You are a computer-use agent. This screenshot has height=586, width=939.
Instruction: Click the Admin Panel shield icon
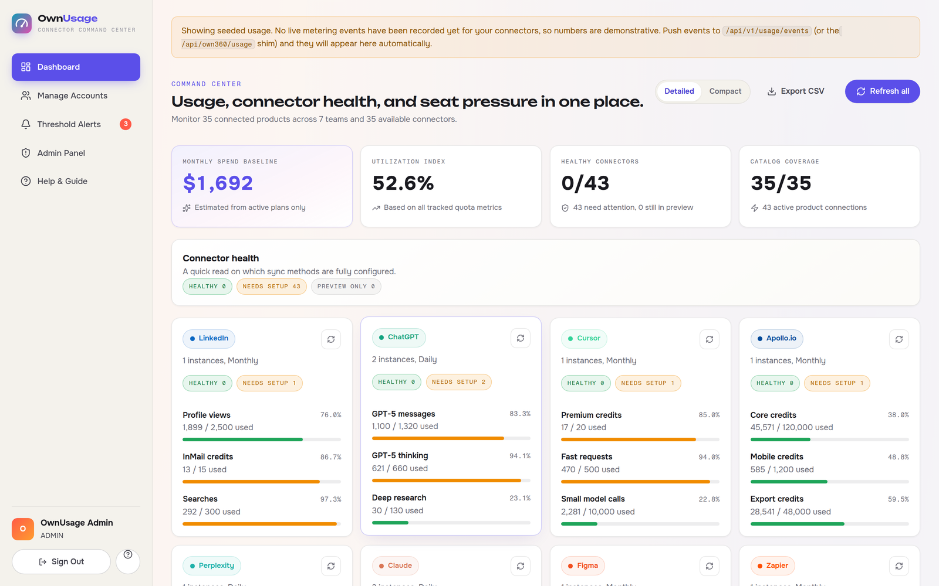point(26,153)
